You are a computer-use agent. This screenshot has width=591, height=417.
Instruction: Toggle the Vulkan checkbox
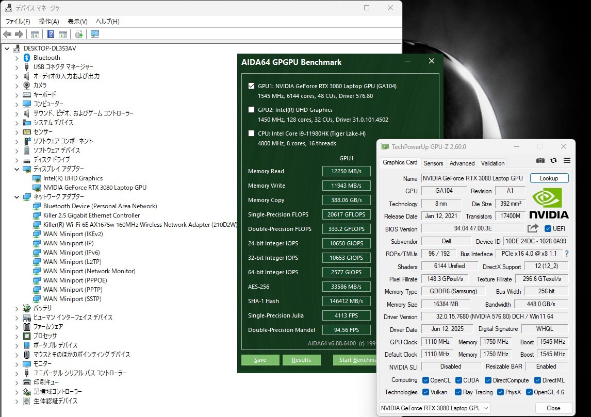tap(425, 392)
